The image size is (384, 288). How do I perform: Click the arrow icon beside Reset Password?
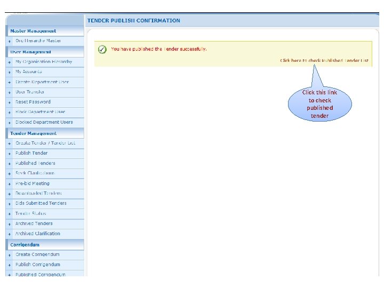coord(9,102)
